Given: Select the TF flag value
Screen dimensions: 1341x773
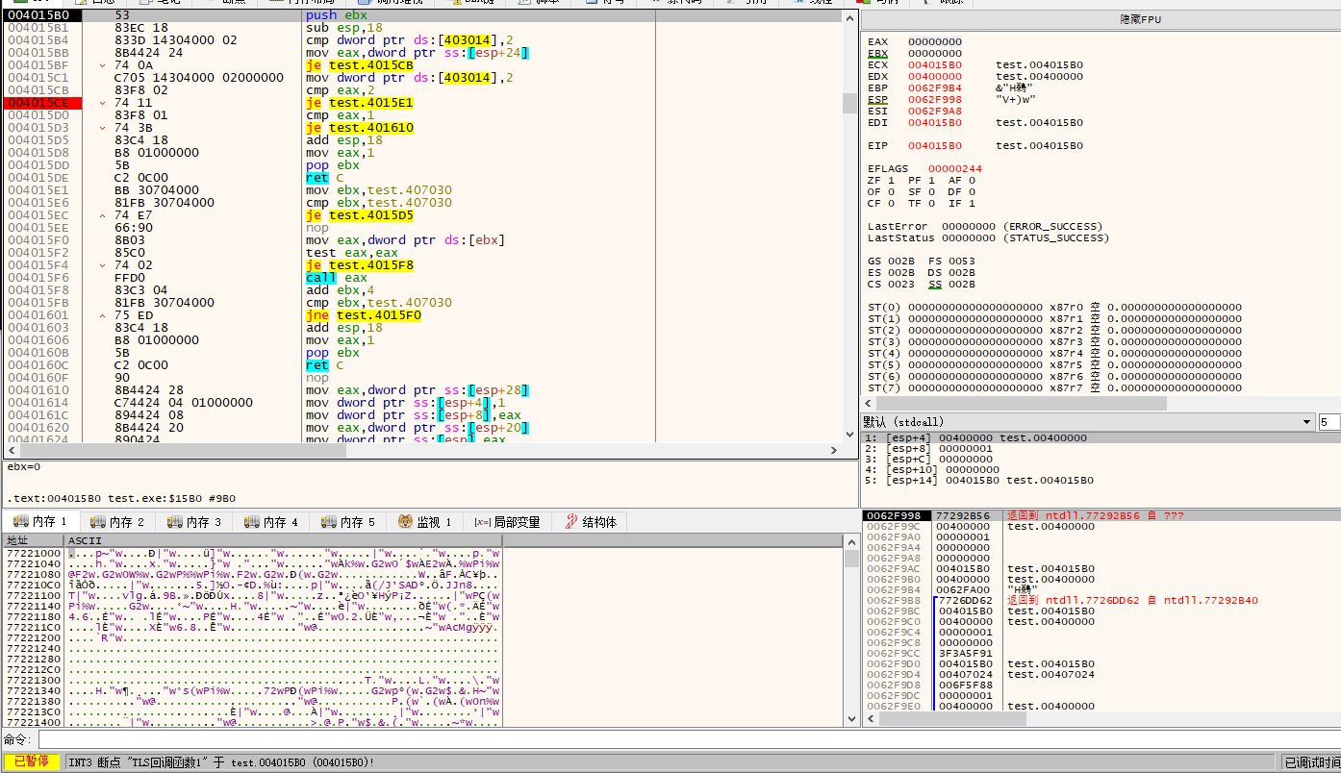Looking at the screenshot, I should 930,204.
